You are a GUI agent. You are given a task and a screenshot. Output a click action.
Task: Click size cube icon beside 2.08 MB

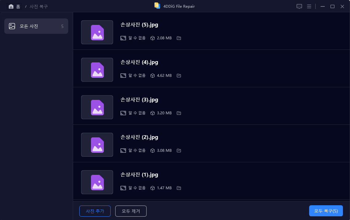153,38
